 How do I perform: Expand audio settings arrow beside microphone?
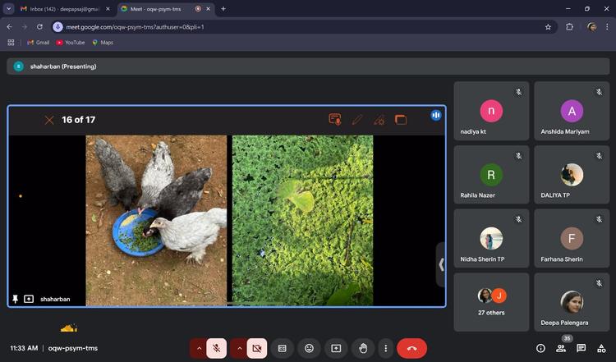pyautogui.click(x=198, y=348)
